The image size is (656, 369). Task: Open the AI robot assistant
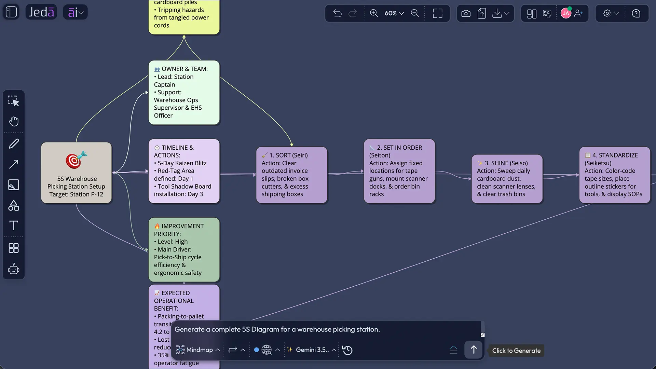coord(14,269)
